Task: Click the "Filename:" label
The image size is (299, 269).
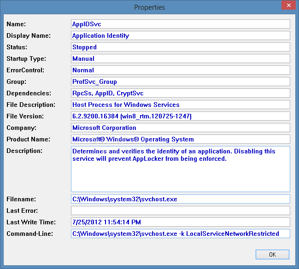Action: [x=21, y=199]
